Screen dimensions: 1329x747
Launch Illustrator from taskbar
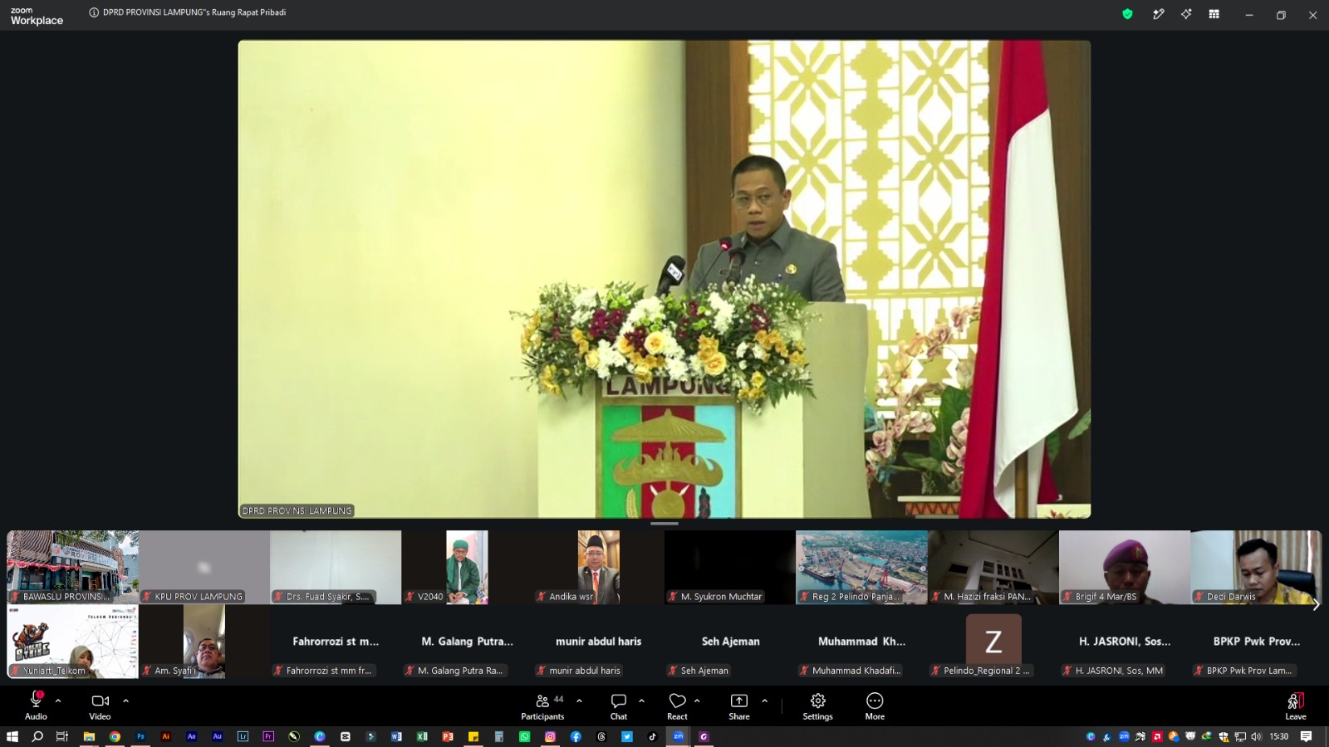[166, 736]
